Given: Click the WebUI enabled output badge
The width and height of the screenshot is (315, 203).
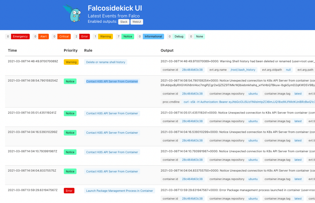Looking at the screenshot, I should [x=137, y=22].
